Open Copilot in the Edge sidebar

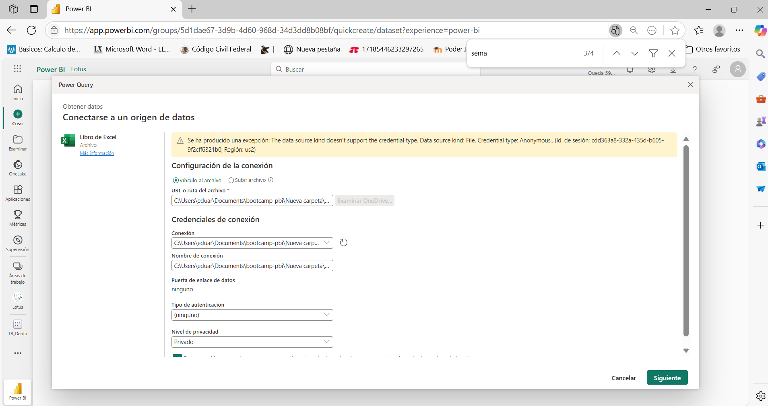[x=760, y=30]
